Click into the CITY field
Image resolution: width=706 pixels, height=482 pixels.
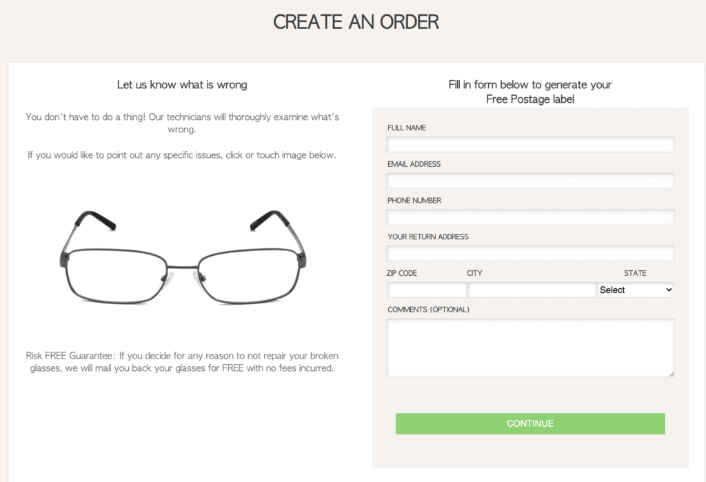pos(532,290)
